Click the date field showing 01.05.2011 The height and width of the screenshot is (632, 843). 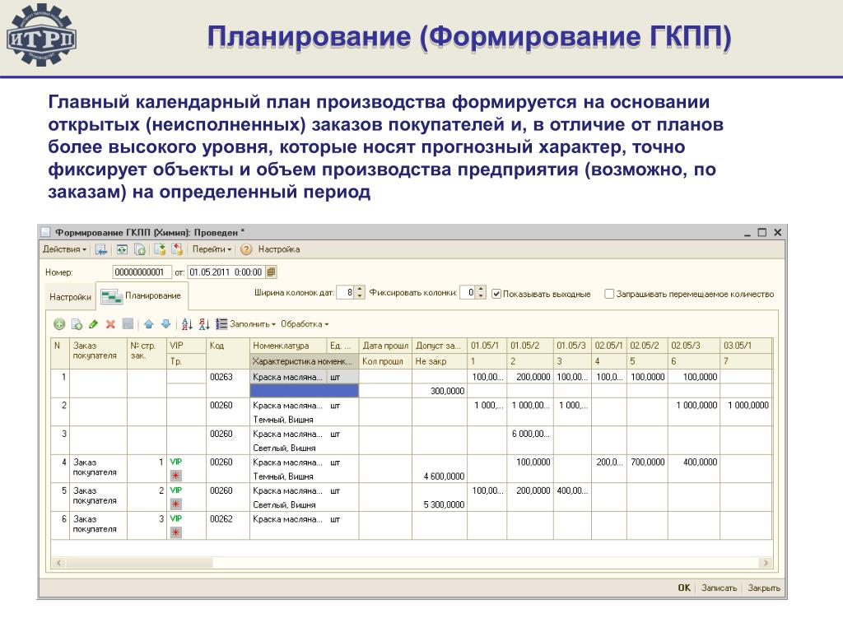226,272
